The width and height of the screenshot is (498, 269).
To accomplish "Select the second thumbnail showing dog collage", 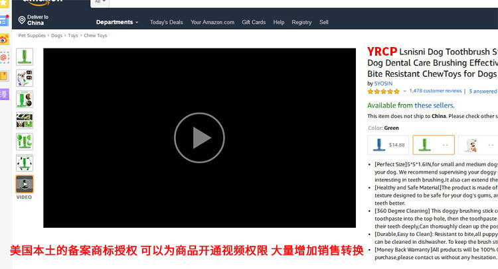I will (25, 78).
